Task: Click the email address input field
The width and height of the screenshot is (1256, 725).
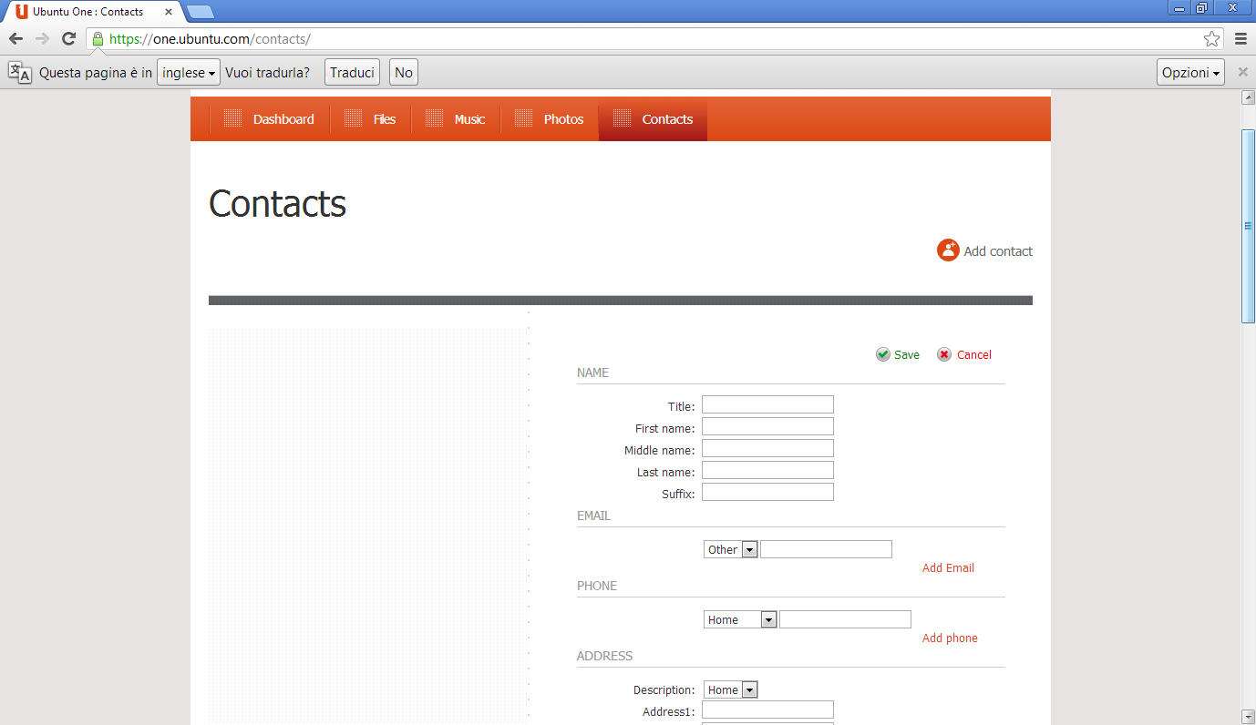Action: click(x=826, y=549)
